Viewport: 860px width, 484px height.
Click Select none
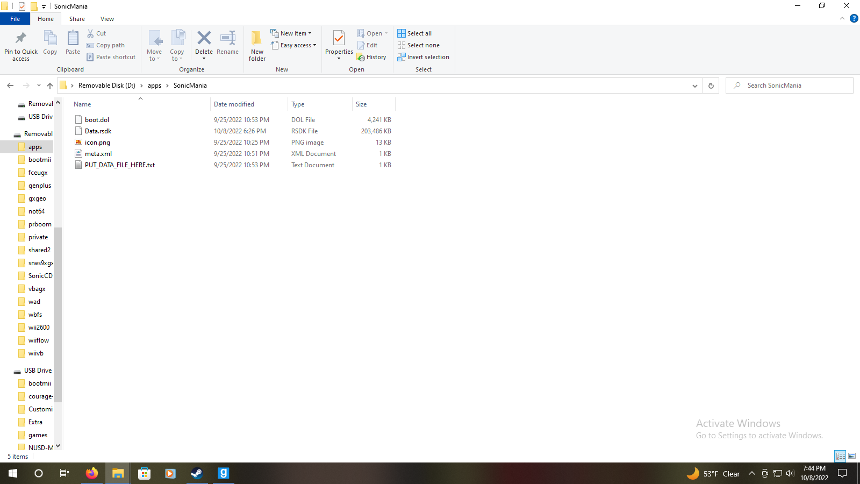(x=419, y=45)
